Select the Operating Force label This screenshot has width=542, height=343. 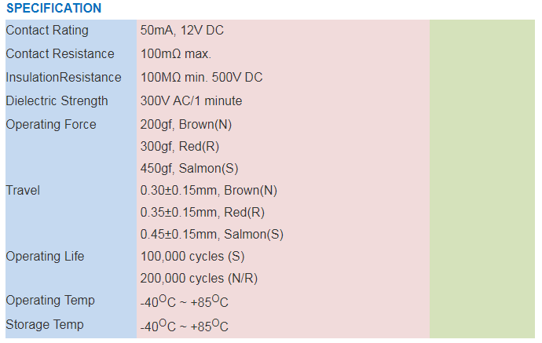coord(51,125)
